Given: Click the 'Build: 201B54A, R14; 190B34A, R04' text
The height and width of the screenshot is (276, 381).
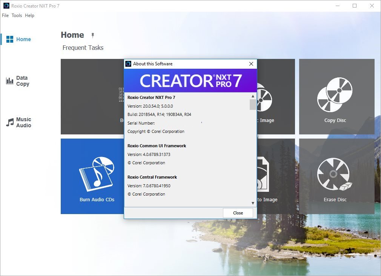Looking at the screenshot, I should (x=159, y=114).
